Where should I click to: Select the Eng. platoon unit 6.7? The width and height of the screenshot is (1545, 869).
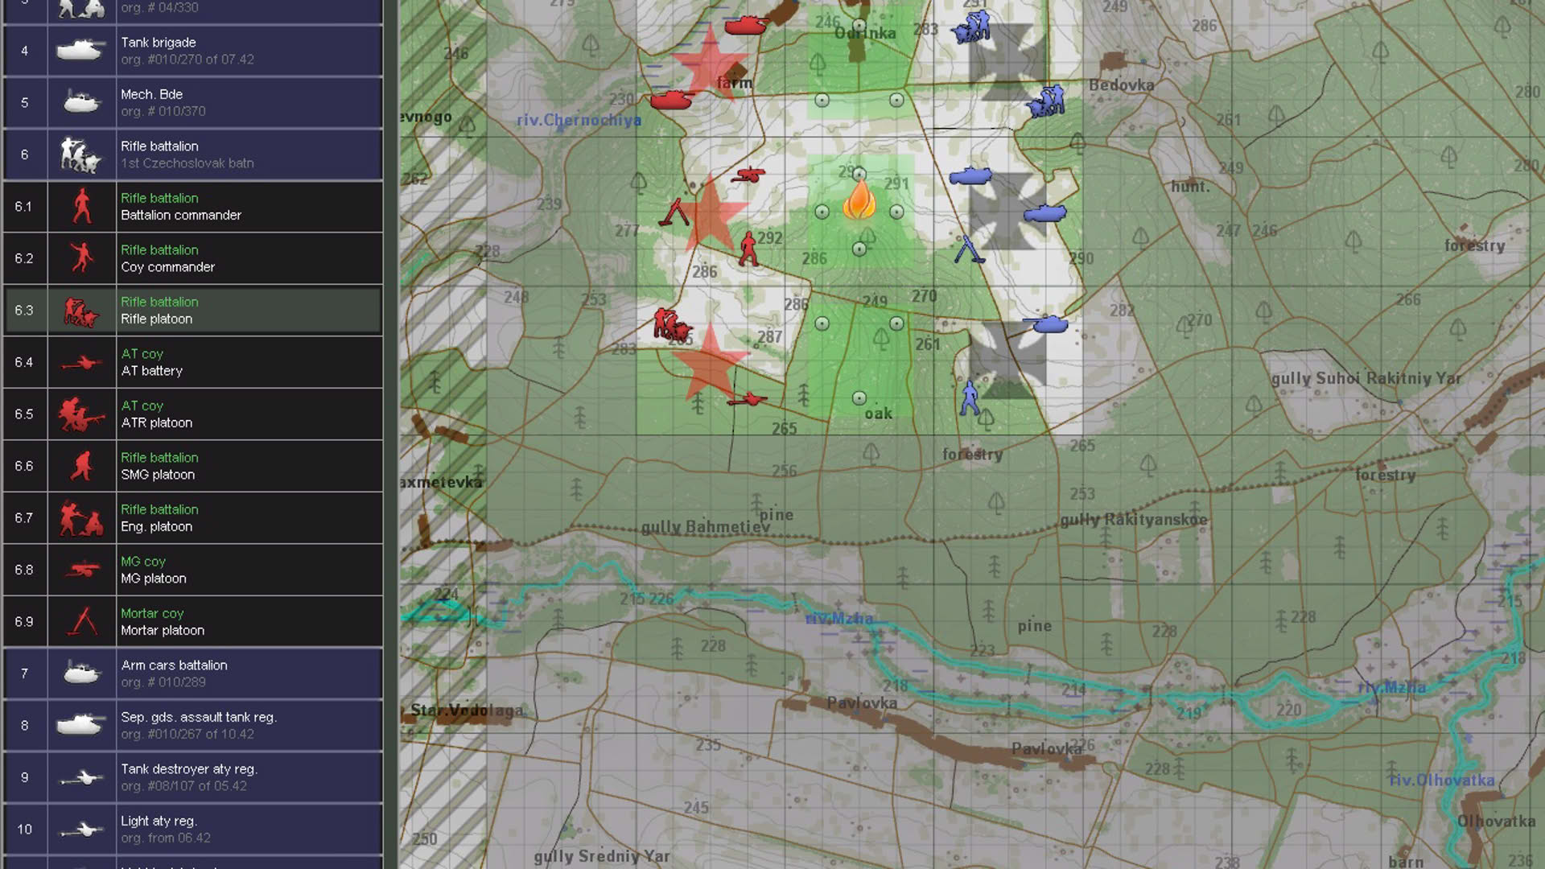pos(193,518)
